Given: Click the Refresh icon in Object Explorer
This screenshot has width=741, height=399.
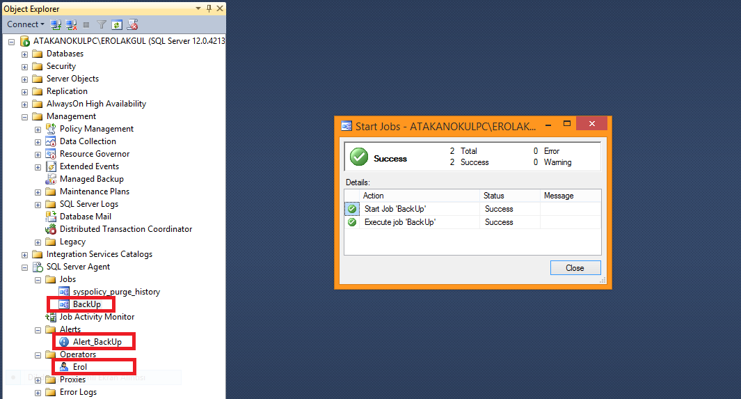Looking at the screenshot, I should click(x=117, y=24).
